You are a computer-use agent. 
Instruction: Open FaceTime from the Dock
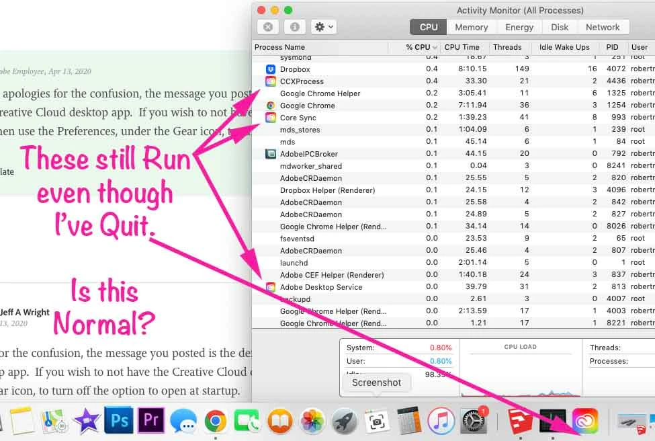247,421
